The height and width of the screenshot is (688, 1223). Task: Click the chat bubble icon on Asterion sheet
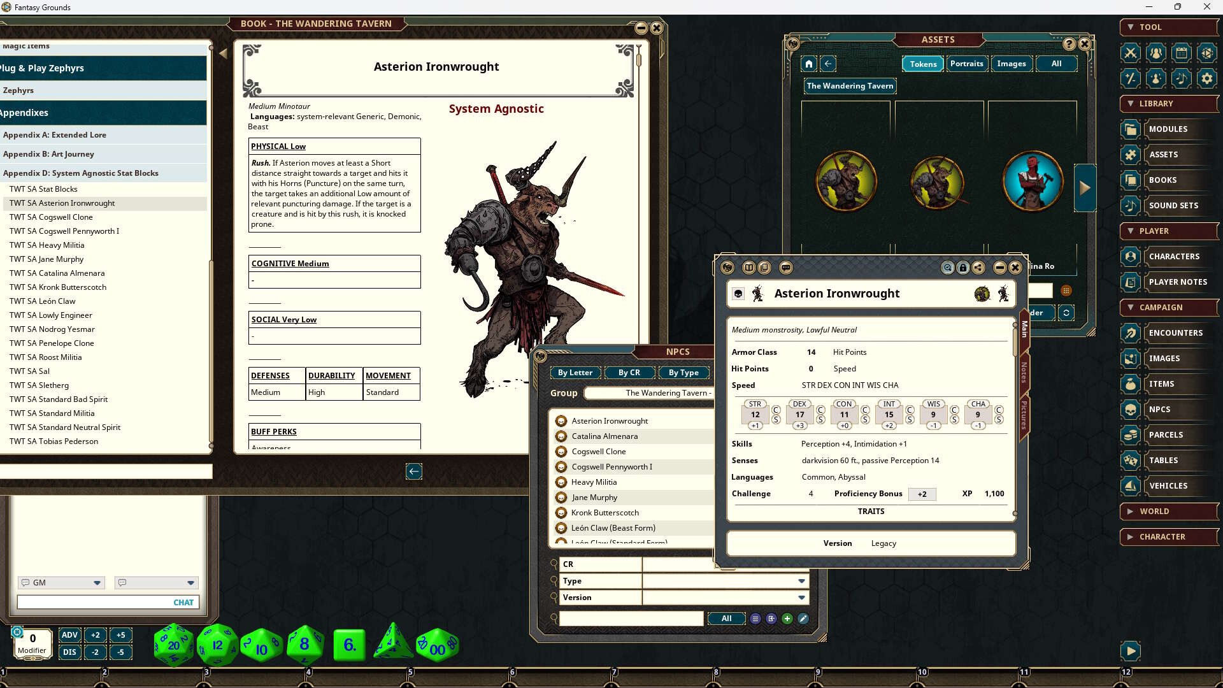pyautogui.click(x=786, y=268)
